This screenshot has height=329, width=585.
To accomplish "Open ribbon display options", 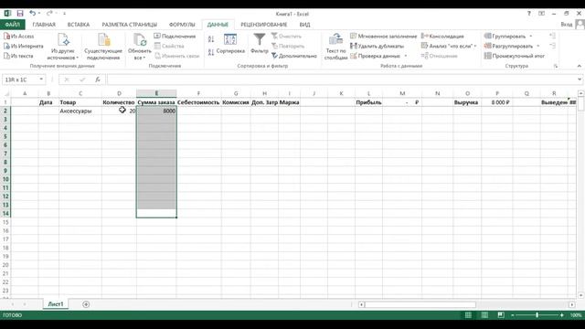I will point(541,14).
